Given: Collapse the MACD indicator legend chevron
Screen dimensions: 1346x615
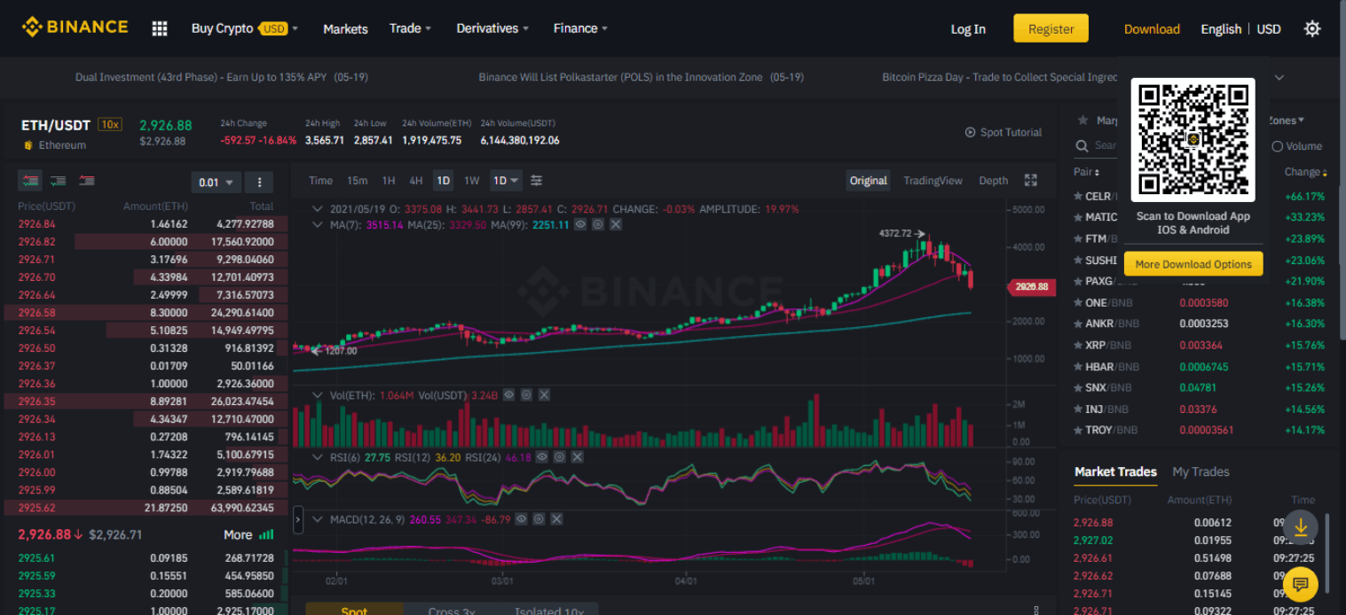Looking at the screenshot, I should (319, 518).
